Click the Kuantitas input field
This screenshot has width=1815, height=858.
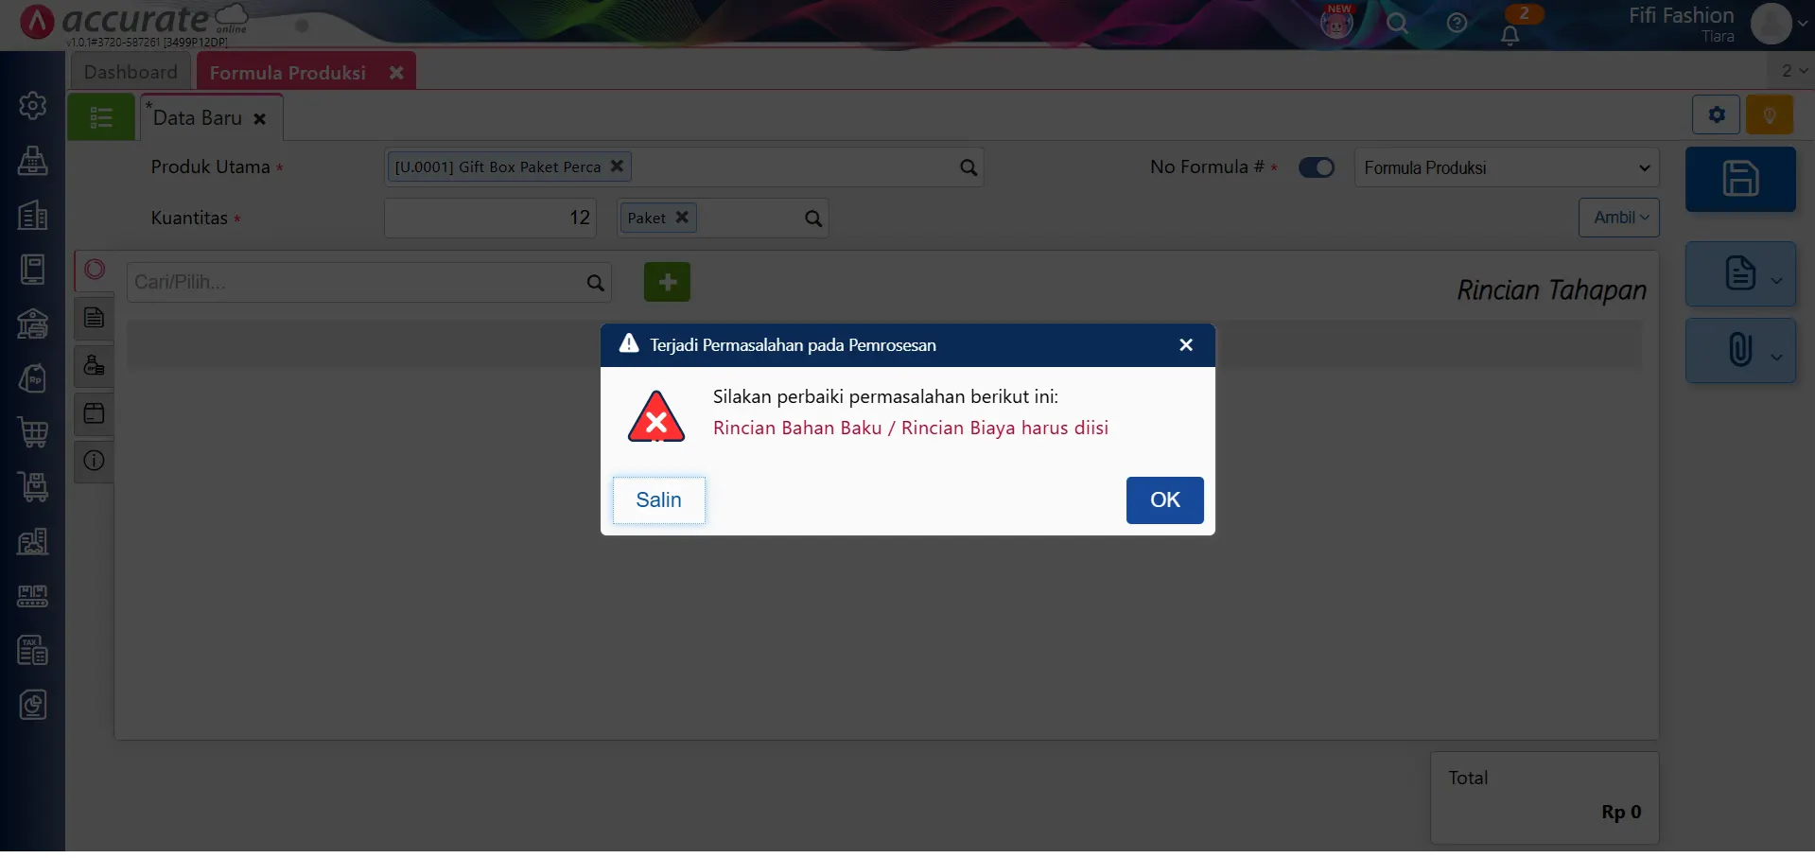click(x=490, y=219)
